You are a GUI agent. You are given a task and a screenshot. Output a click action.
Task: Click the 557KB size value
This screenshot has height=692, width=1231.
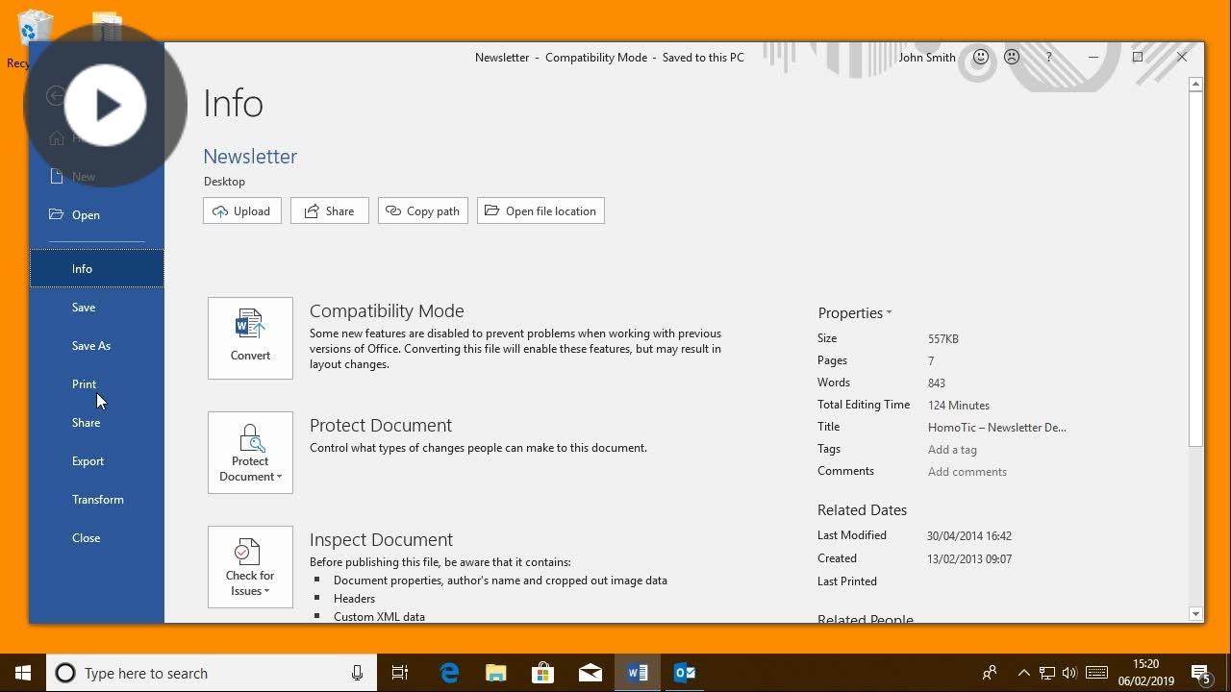[x=943, y=339]
